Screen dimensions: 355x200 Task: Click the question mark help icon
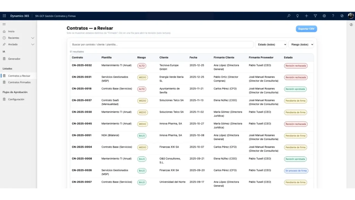point(333,16)
